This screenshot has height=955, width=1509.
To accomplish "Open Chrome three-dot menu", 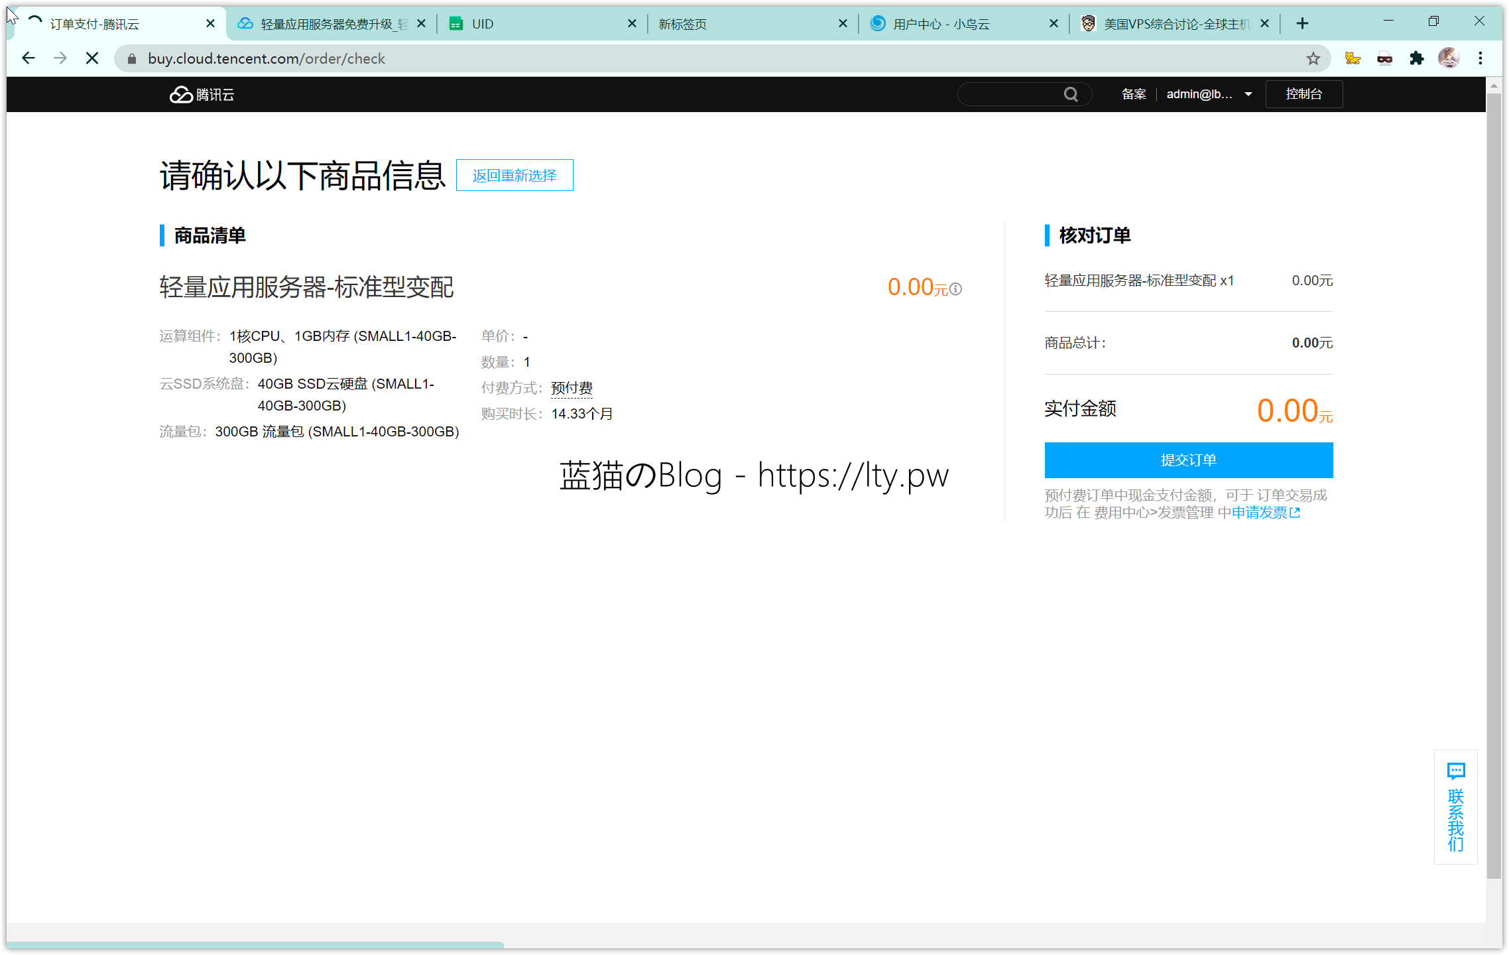I will [x=1480, y=59].
